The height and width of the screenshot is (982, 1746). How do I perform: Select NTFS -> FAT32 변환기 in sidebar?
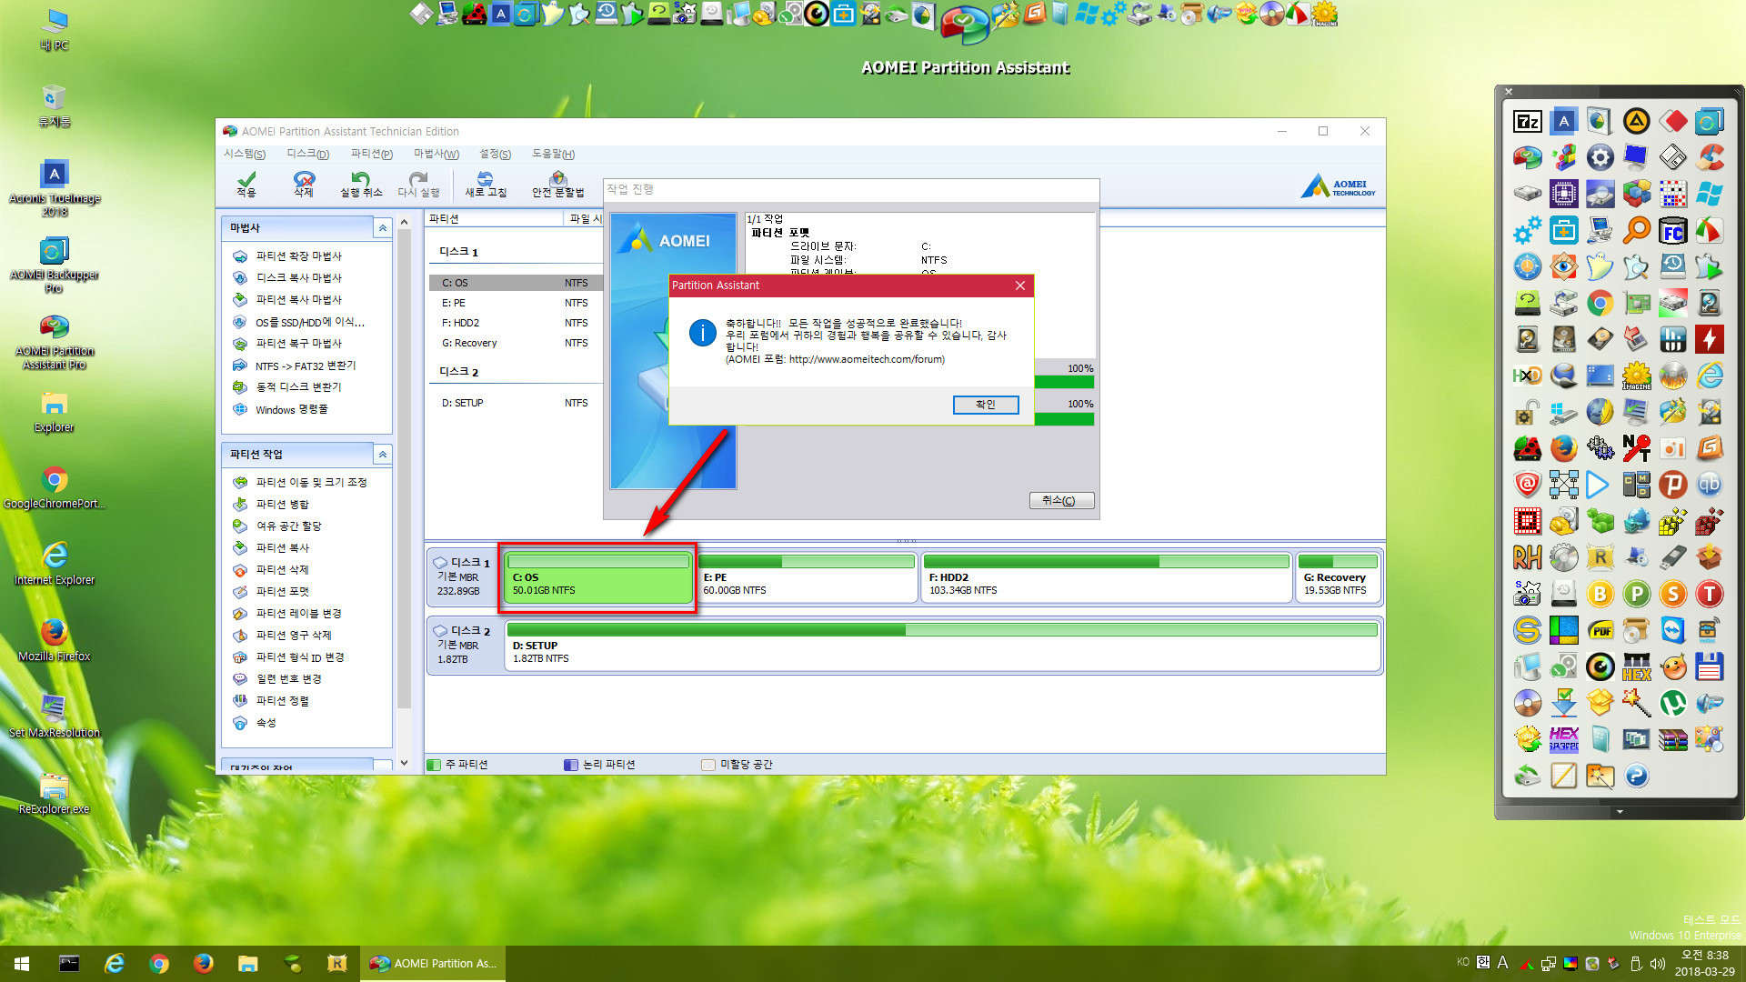pyautogui.click(x=305, y=366)
